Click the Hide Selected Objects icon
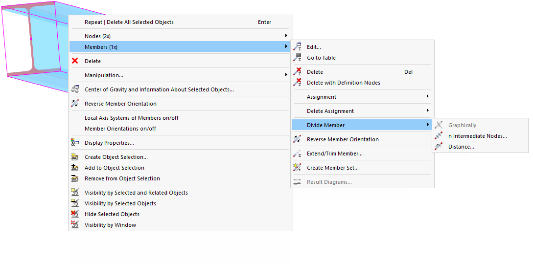This screenshot has height=264, width=533. 75,214
